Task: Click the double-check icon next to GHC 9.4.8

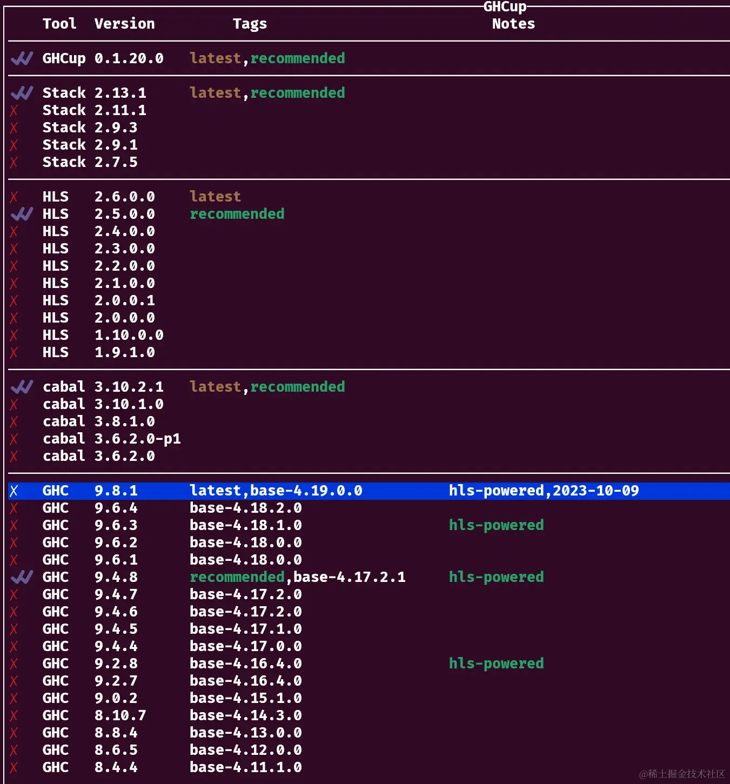Action: (x=22, y=577)
